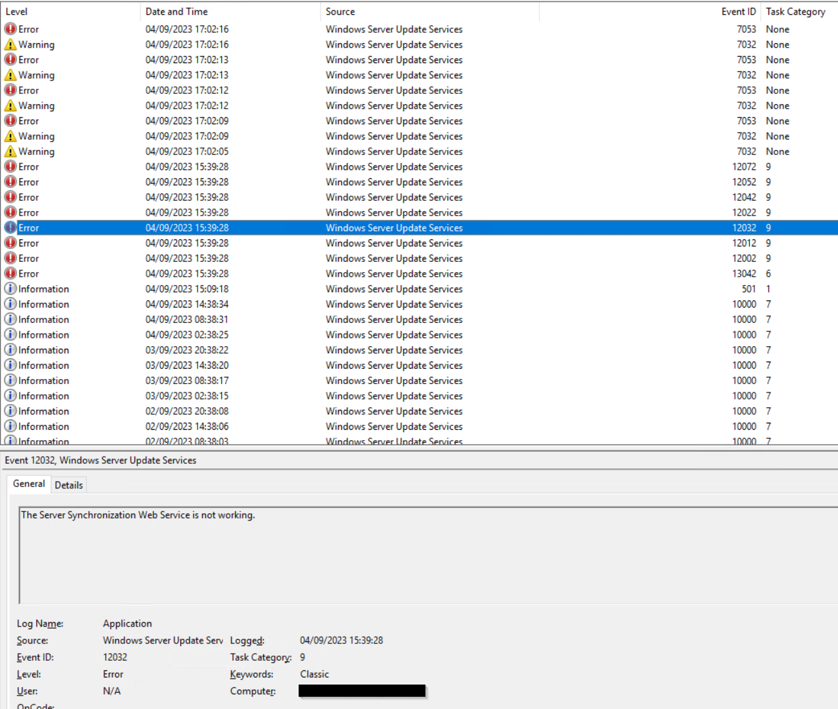
Task: Click the Information icon on 03/09/2023 02:38:15 row
Action: 10,396
